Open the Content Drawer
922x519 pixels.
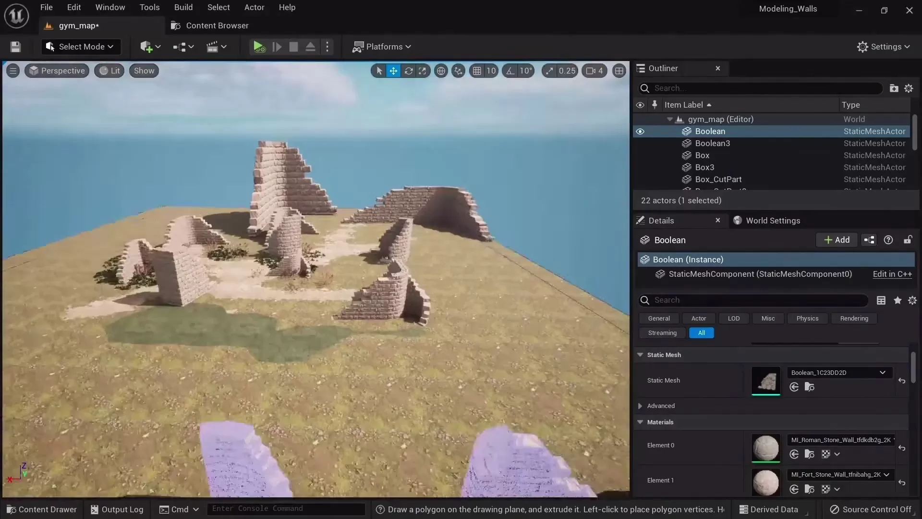(42, 509)
